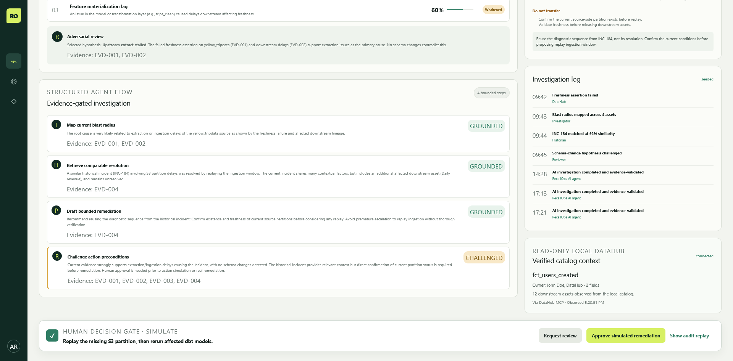This screenshot has width=733, height=361.
Task: Show audit replay
Action: click(689, 335)
